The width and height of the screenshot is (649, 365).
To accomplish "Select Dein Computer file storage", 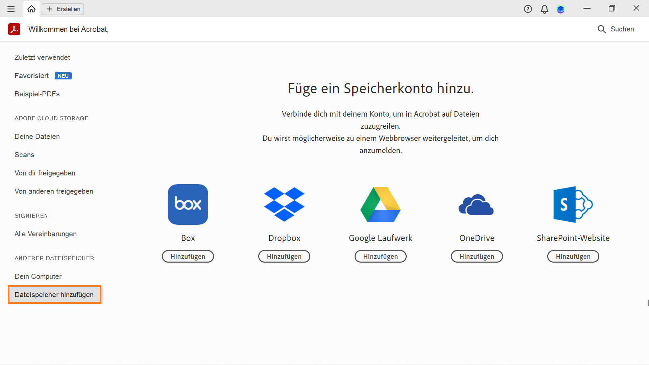I will pos(38,276).
